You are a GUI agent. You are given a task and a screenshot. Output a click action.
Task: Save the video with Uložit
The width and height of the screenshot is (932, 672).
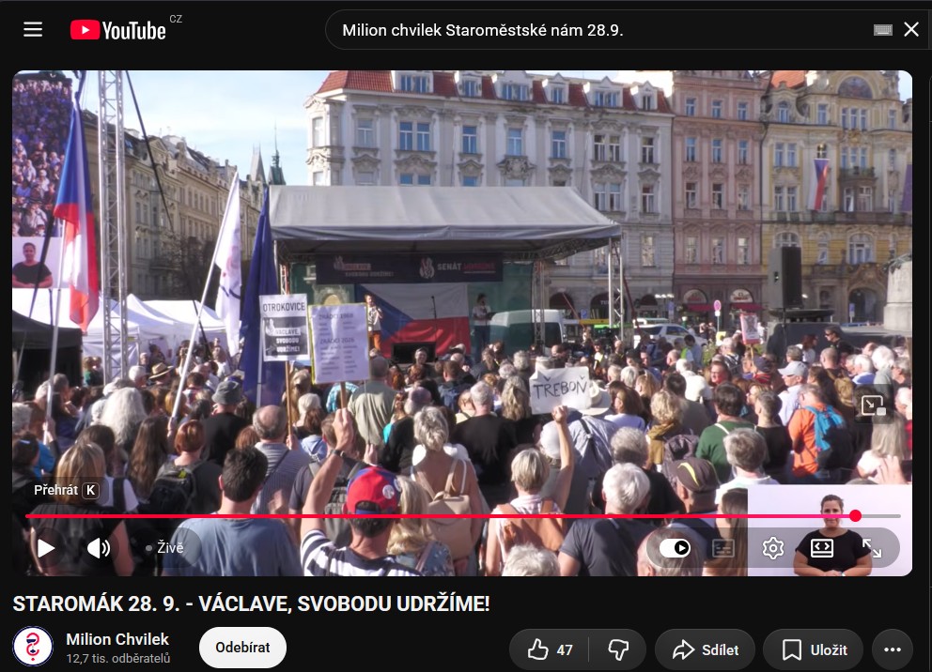tap(813, 650)
